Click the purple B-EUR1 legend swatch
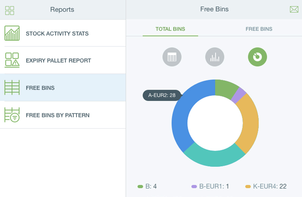 (194, 187)
